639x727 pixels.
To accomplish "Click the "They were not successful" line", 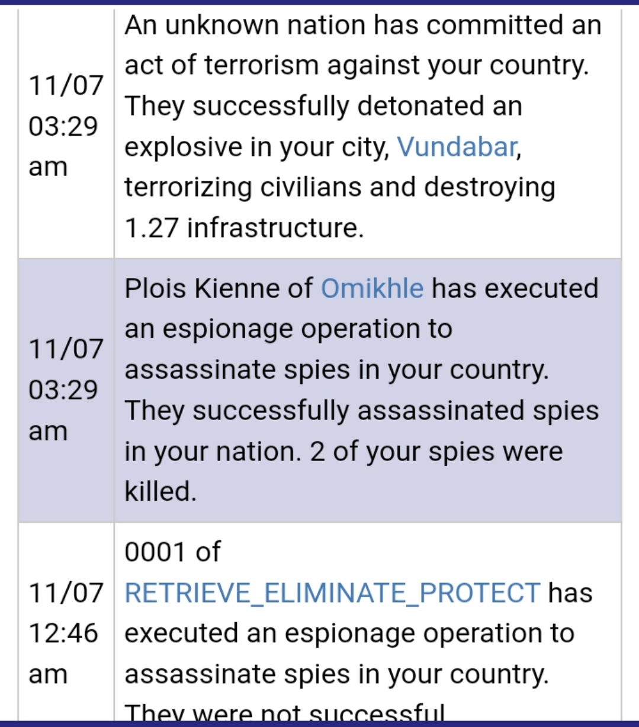I will (x=284, y=713).
